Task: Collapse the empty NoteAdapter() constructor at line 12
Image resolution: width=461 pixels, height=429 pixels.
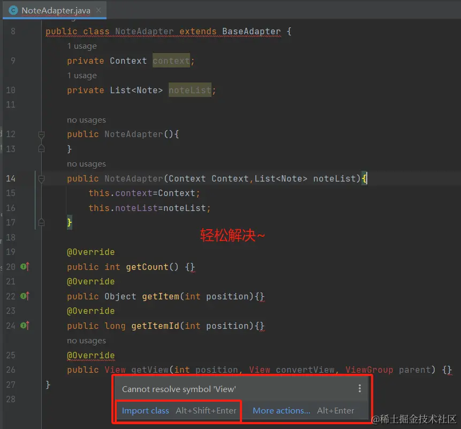Action: [41, 134]
